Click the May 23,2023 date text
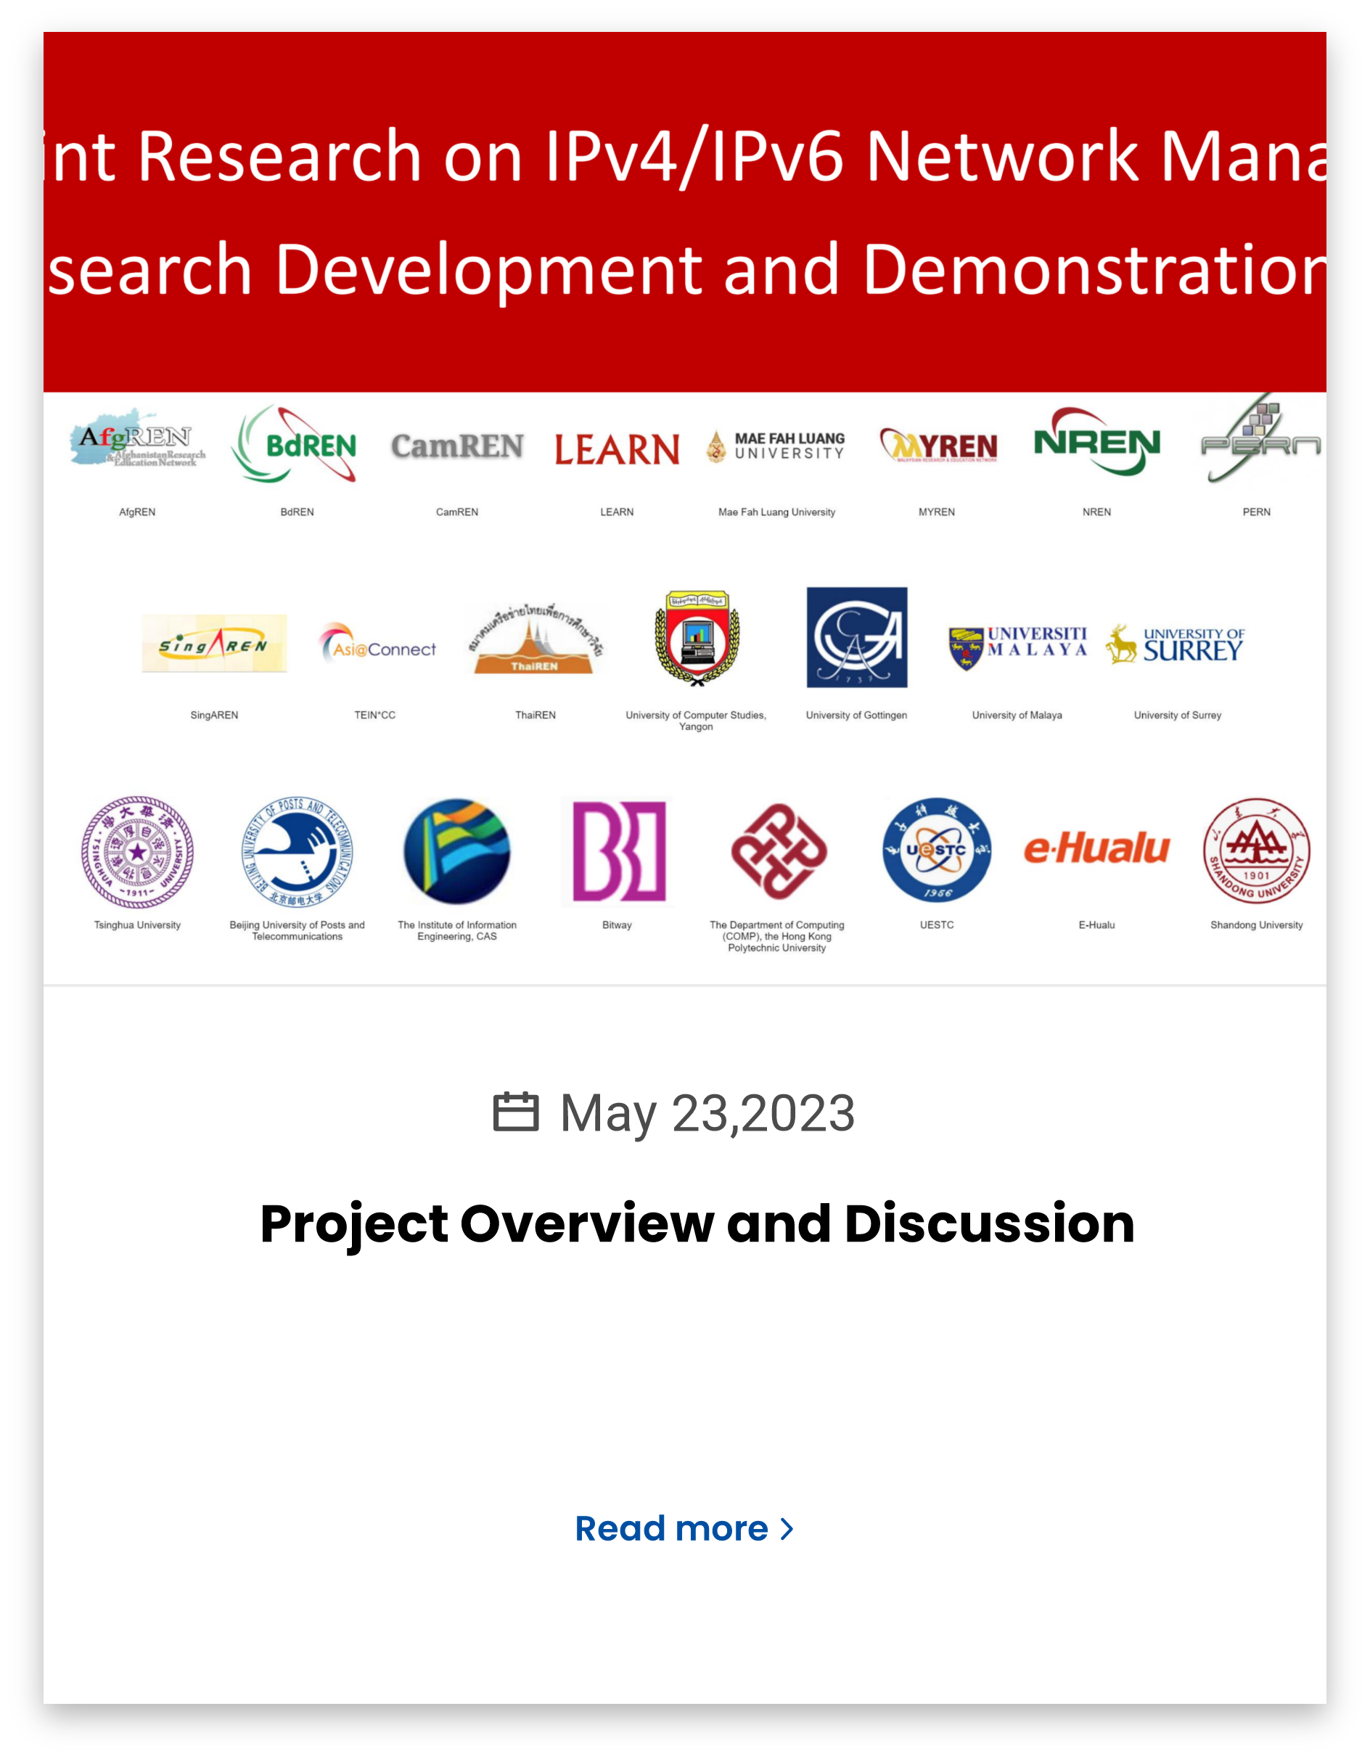 tap(707, 1113)
